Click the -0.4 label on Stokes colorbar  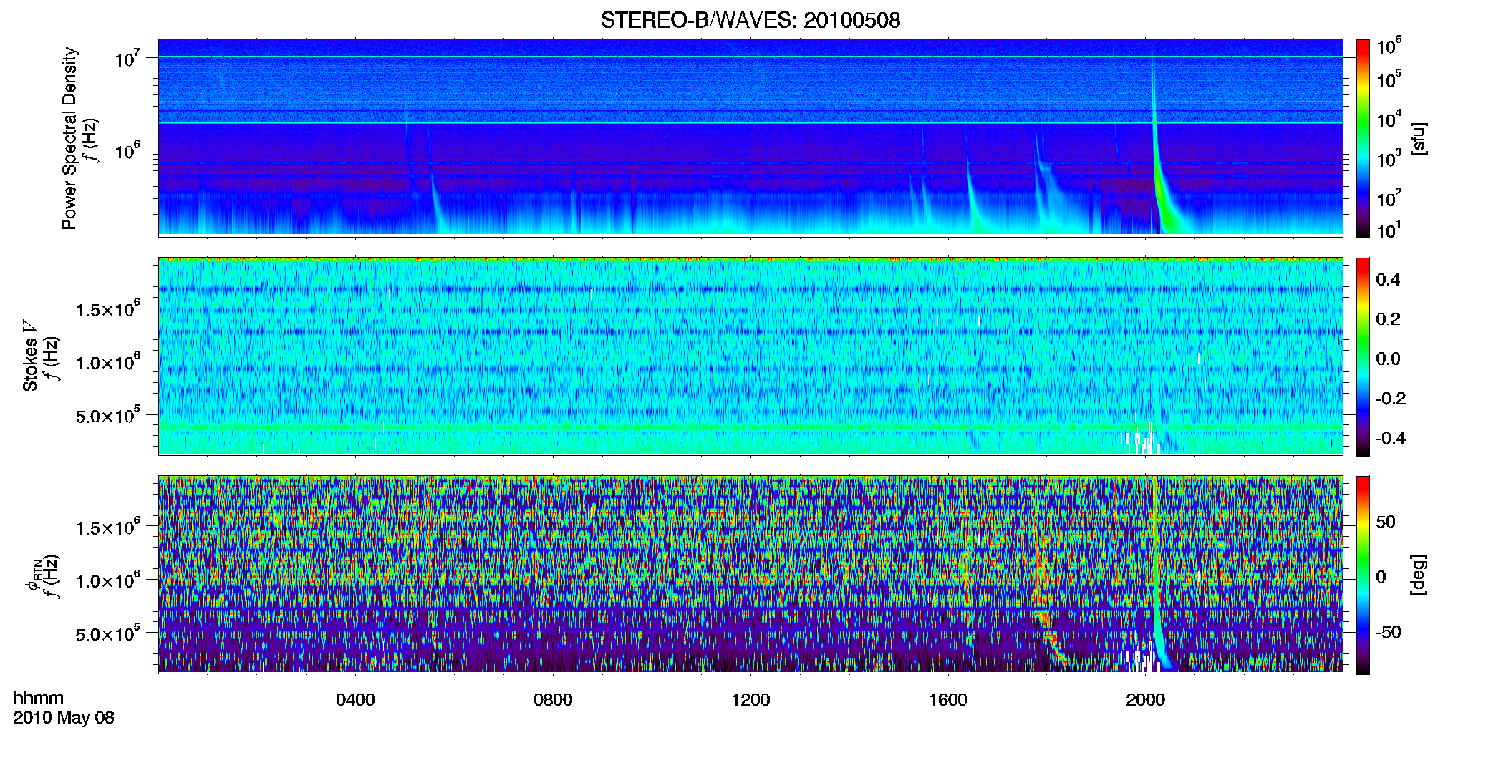[x=1391, y=438]
